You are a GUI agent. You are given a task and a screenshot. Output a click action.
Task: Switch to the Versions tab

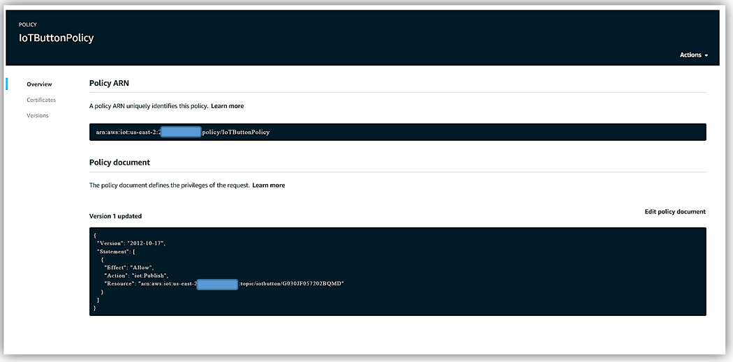tap(38, 115)
